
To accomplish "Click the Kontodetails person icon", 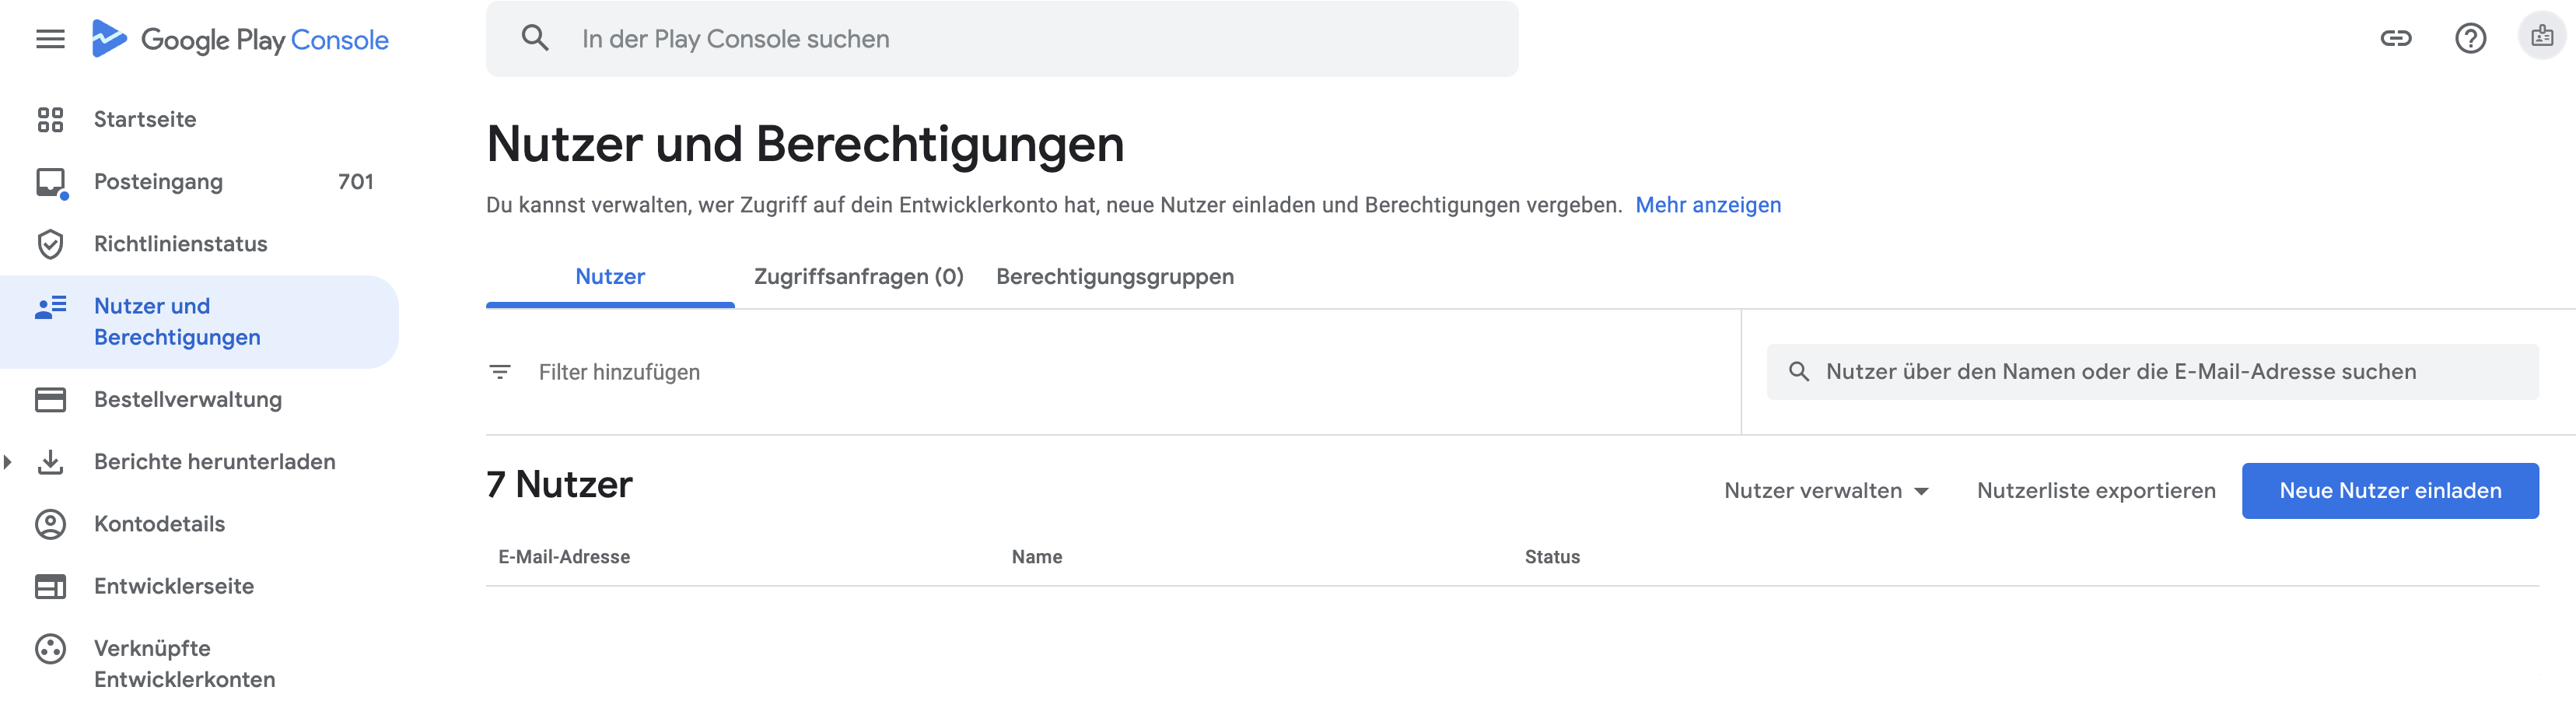I will (x=50, y=524).
